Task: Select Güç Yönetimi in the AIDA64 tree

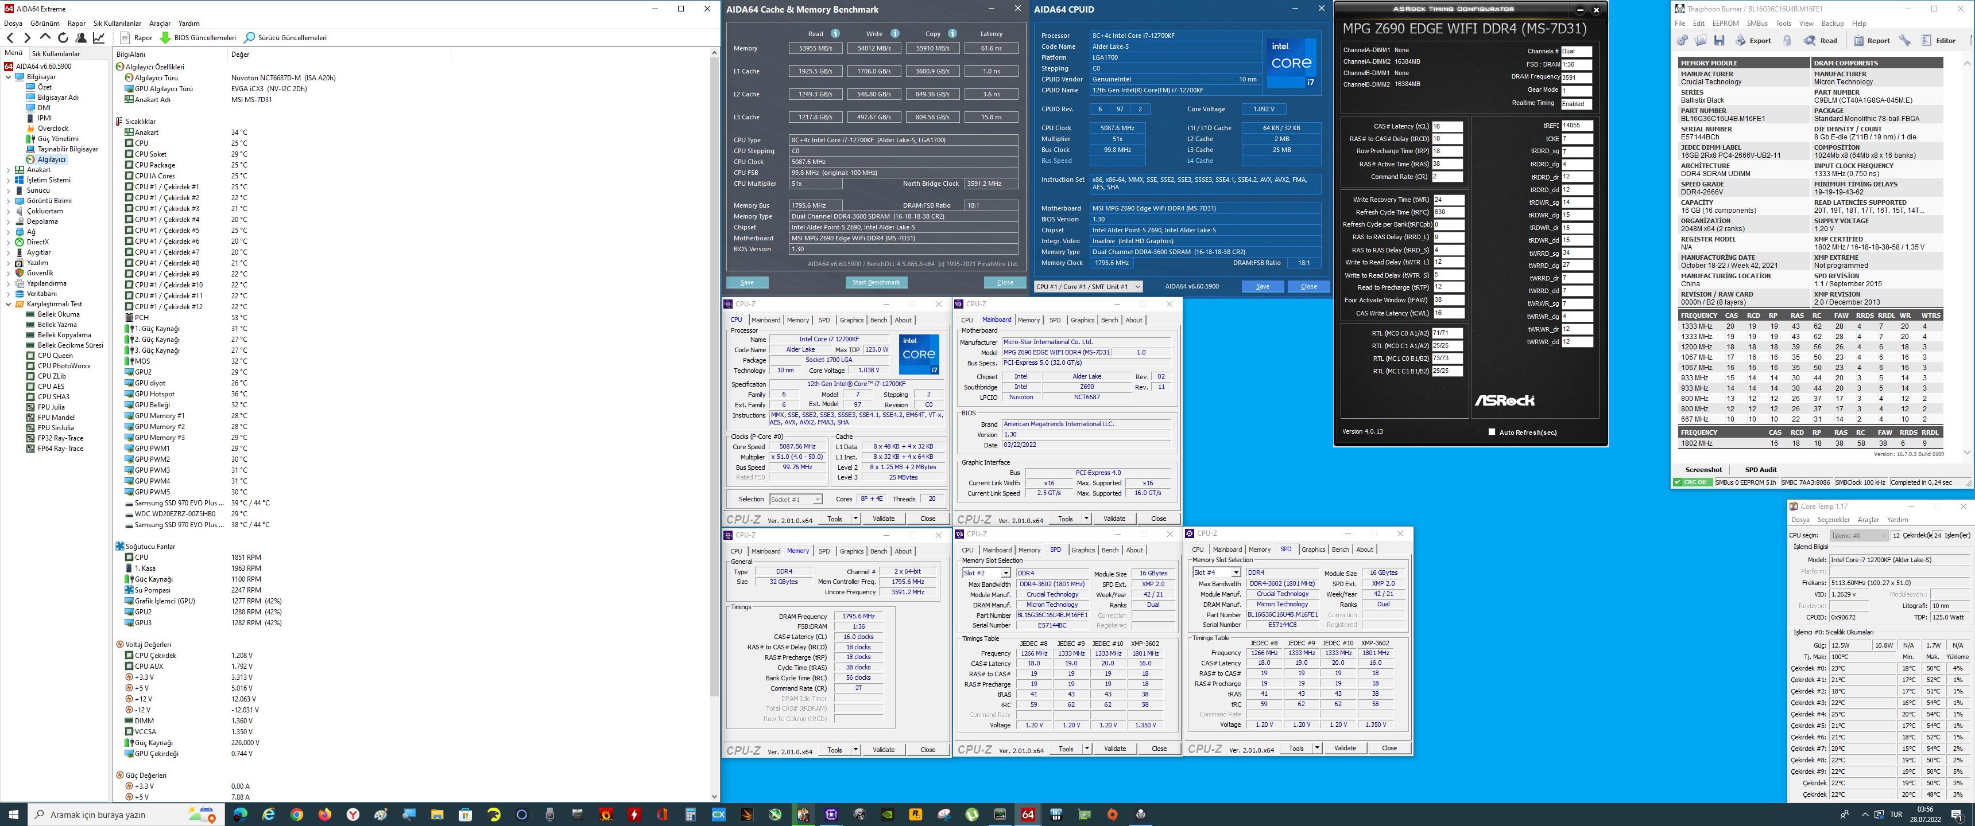Action: click(x=58, y=139)
